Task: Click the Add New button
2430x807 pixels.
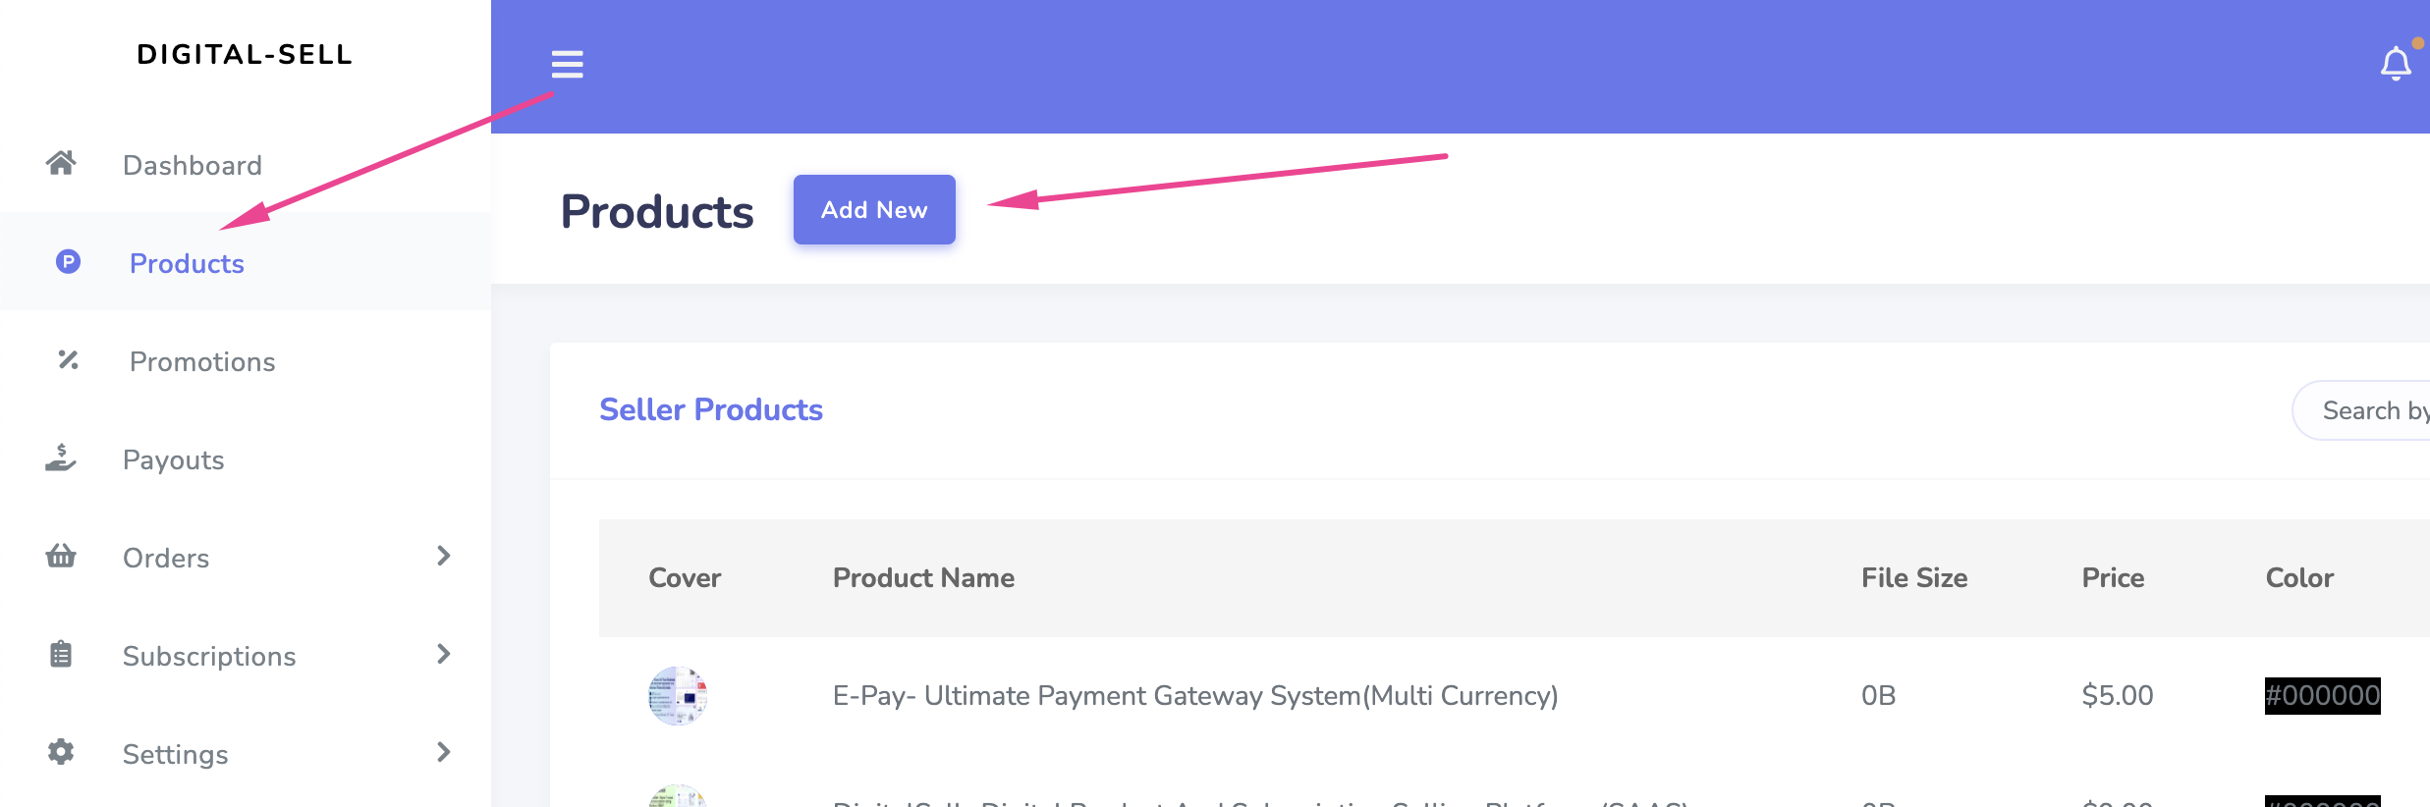Action: 874,210
